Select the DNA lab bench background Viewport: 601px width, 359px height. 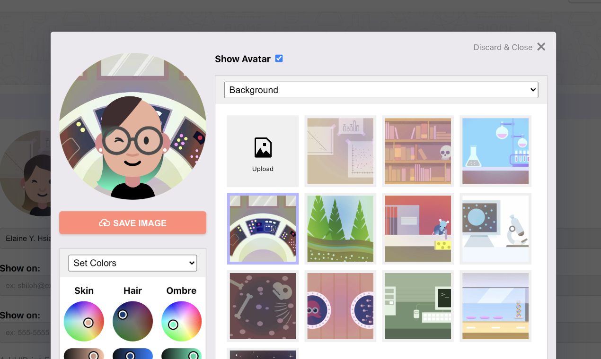pyautogui.click(x=495, y=306)
